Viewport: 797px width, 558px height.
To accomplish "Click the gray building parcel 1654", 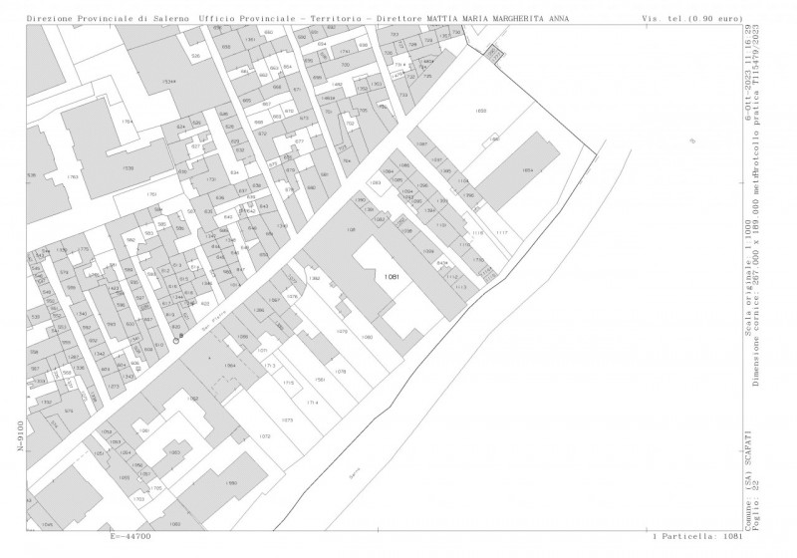I will pyautogui.click(x=528, y=170).
